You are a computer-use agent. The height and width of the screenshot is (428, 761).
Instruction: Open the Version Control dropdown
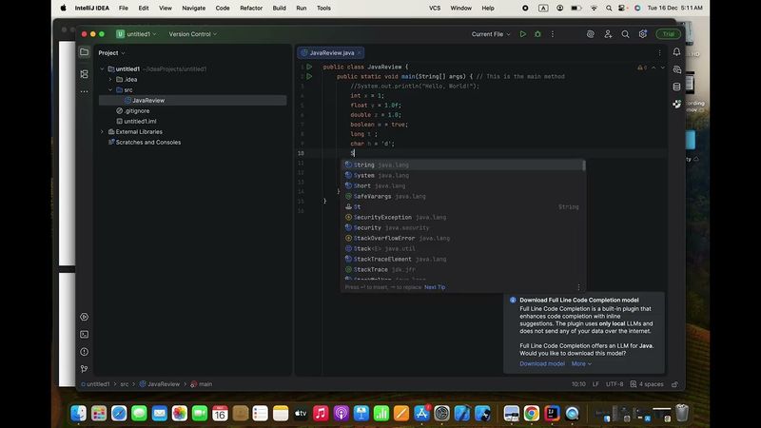pos(192,34)
